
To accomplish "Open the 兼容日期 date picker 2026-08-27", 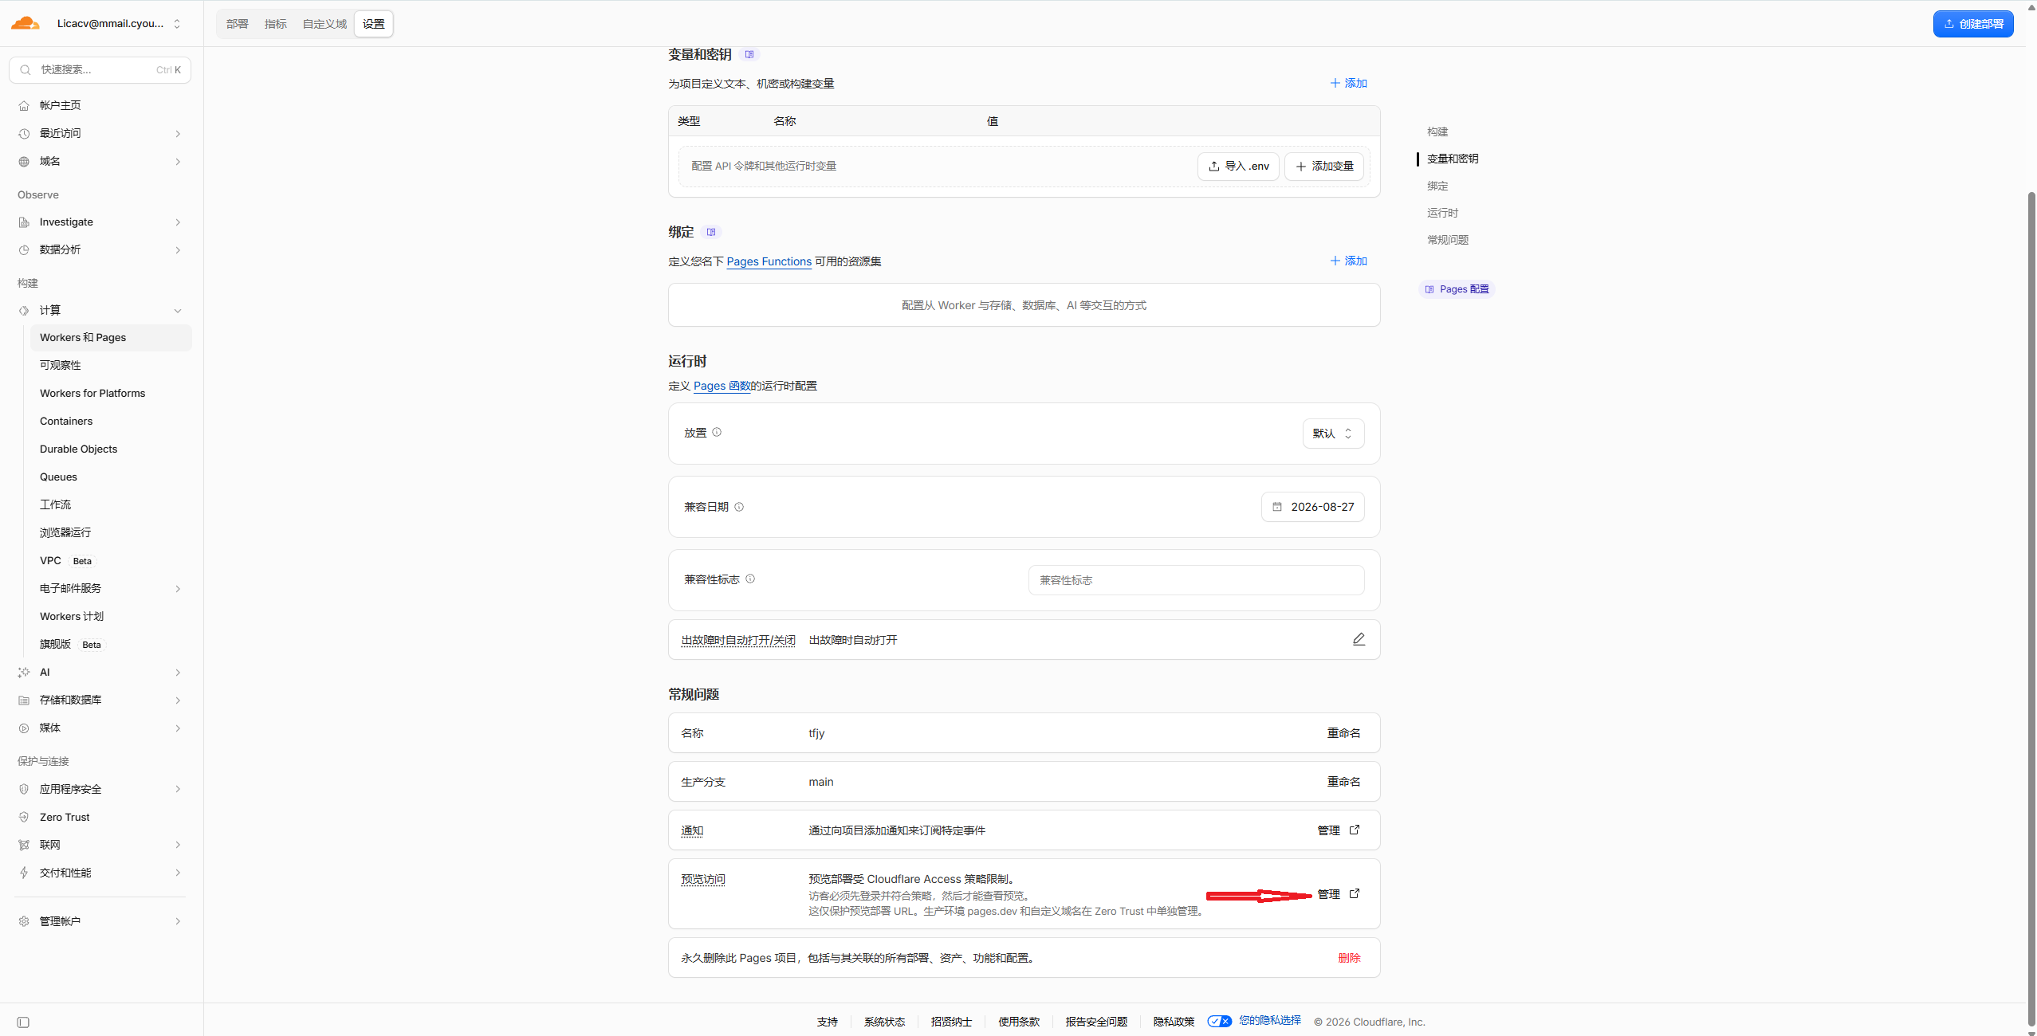I will (1312, 507).
